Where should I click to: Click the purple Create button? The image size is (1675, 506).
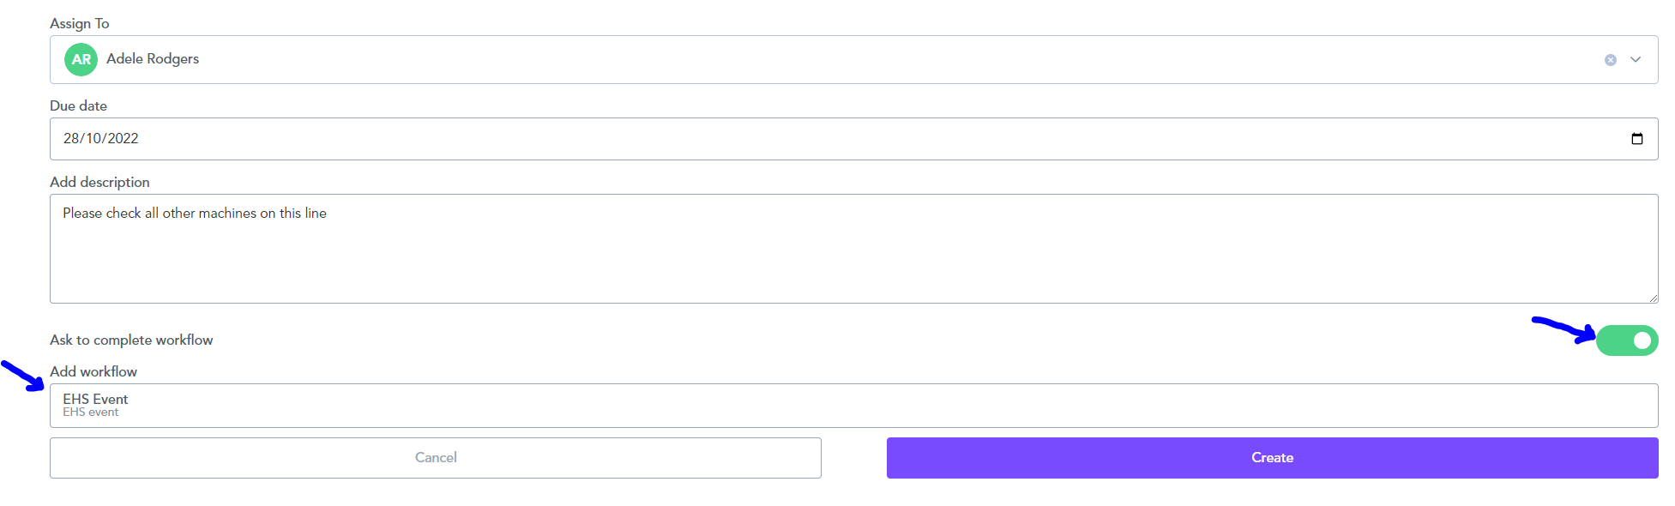[1273, 458]
